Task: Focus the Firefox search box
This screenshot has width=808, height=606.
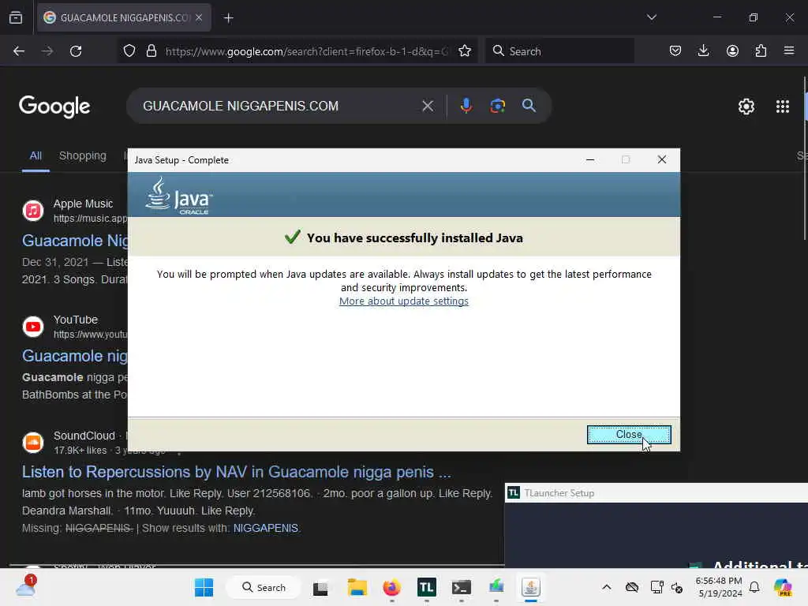Action: pyautogui.click(x=559, y=51)
